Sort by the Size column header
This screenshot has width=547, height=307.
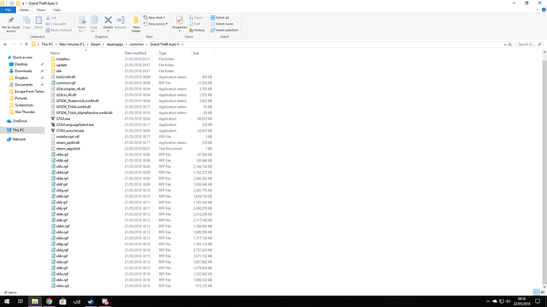(196, 53)
